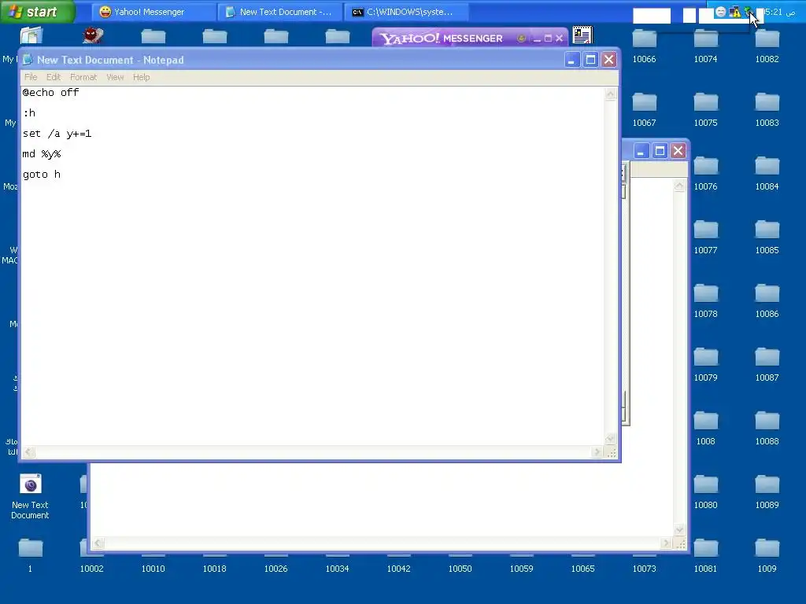Select folder 10080 on the desktop
The width and height of the screenshot is (806, 604).
tap(706, 492)
